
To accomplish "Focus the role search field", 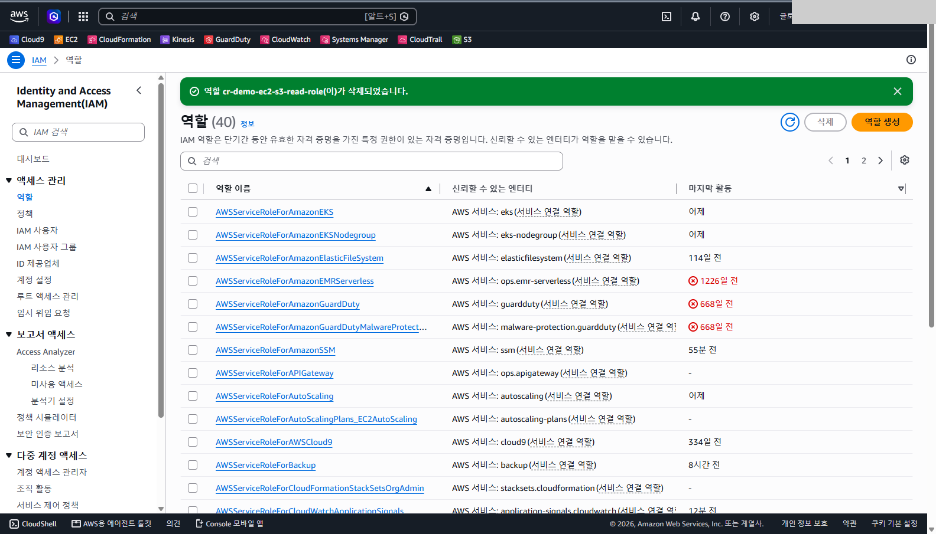I will pyautogui.click(x=372, y=161).
